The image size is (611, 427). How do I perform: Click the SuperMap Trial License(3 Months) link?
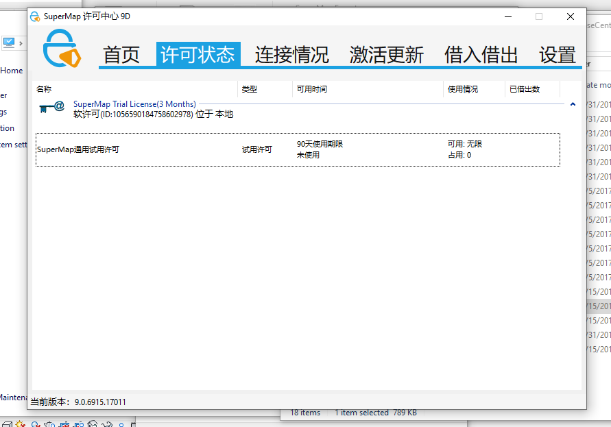(134, 104)
